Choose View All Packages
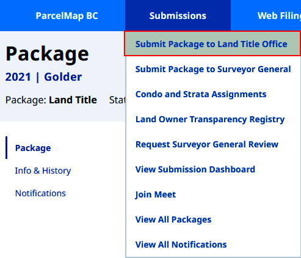 pos(213,219)
